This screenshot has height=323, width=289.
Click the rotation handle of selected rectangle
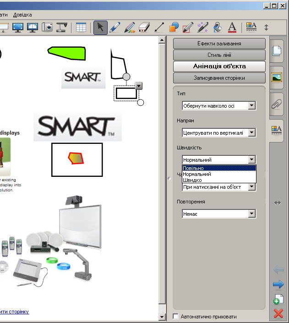126,77
